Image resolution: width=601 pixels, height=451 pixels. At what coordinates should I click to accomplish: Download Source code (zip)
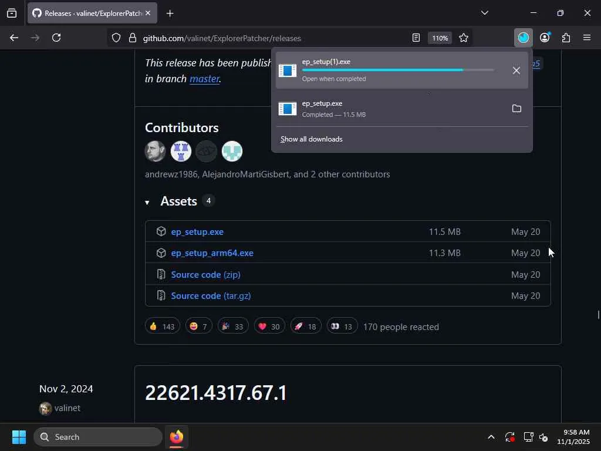[205, 275]
